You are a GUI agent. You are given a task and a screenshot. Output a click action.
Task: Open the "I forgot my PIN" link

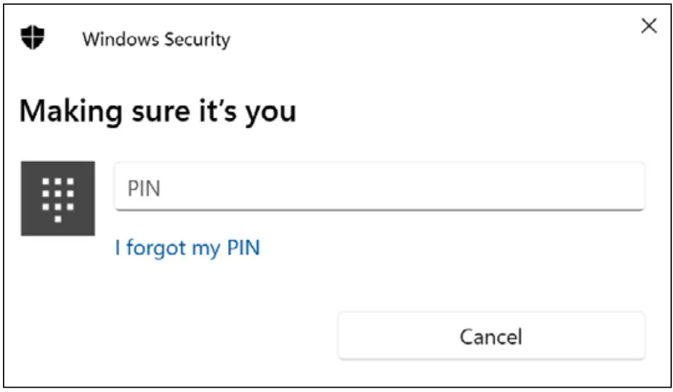click(x=188, y=248)
